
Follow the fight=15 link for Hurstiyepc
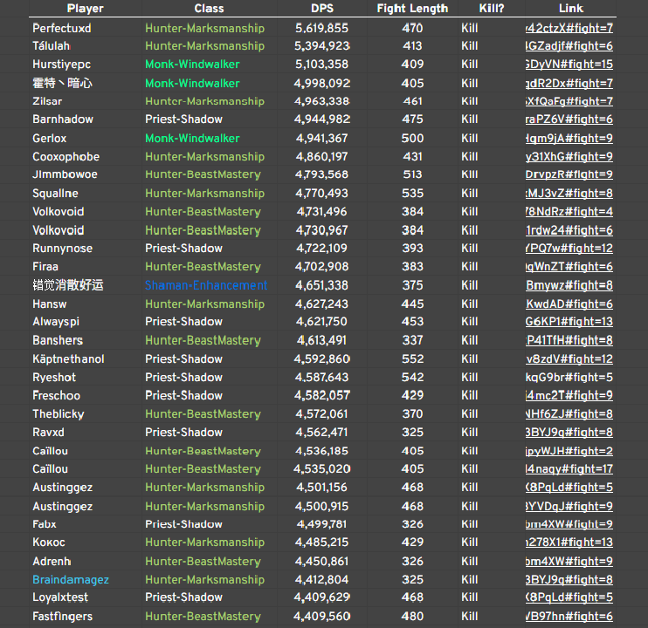point(569,64)
